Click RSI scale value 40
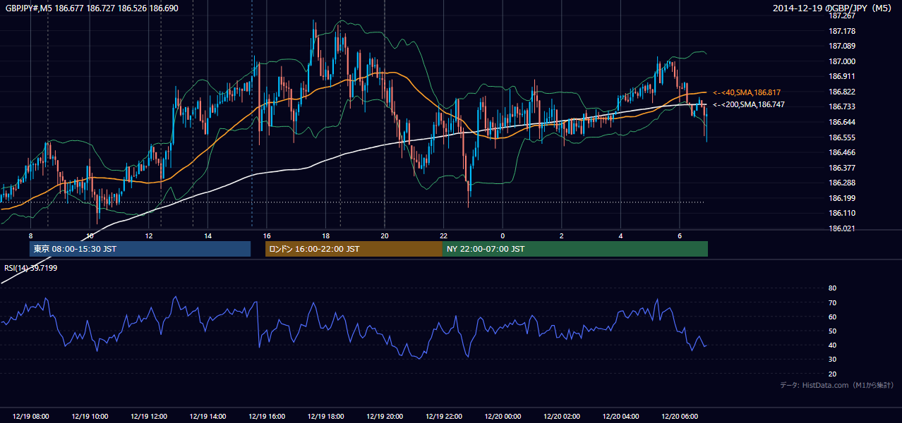This screenshot has width=902, height=423. tap(832, 345)
